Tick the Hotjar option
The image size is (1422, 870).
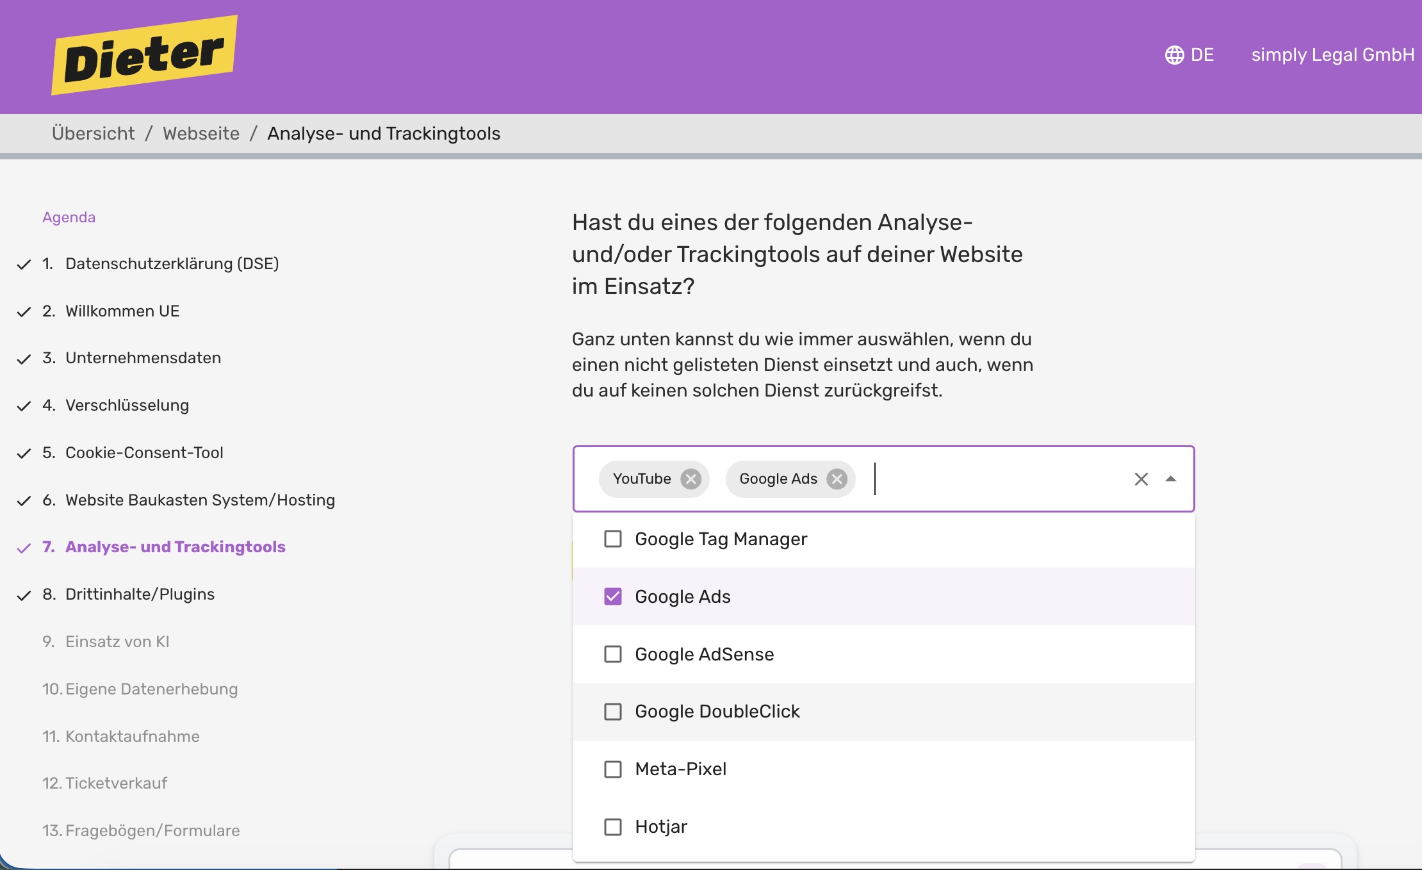[x=613, y=826]
